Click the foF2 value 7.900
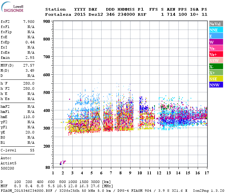 coord(29,22)
